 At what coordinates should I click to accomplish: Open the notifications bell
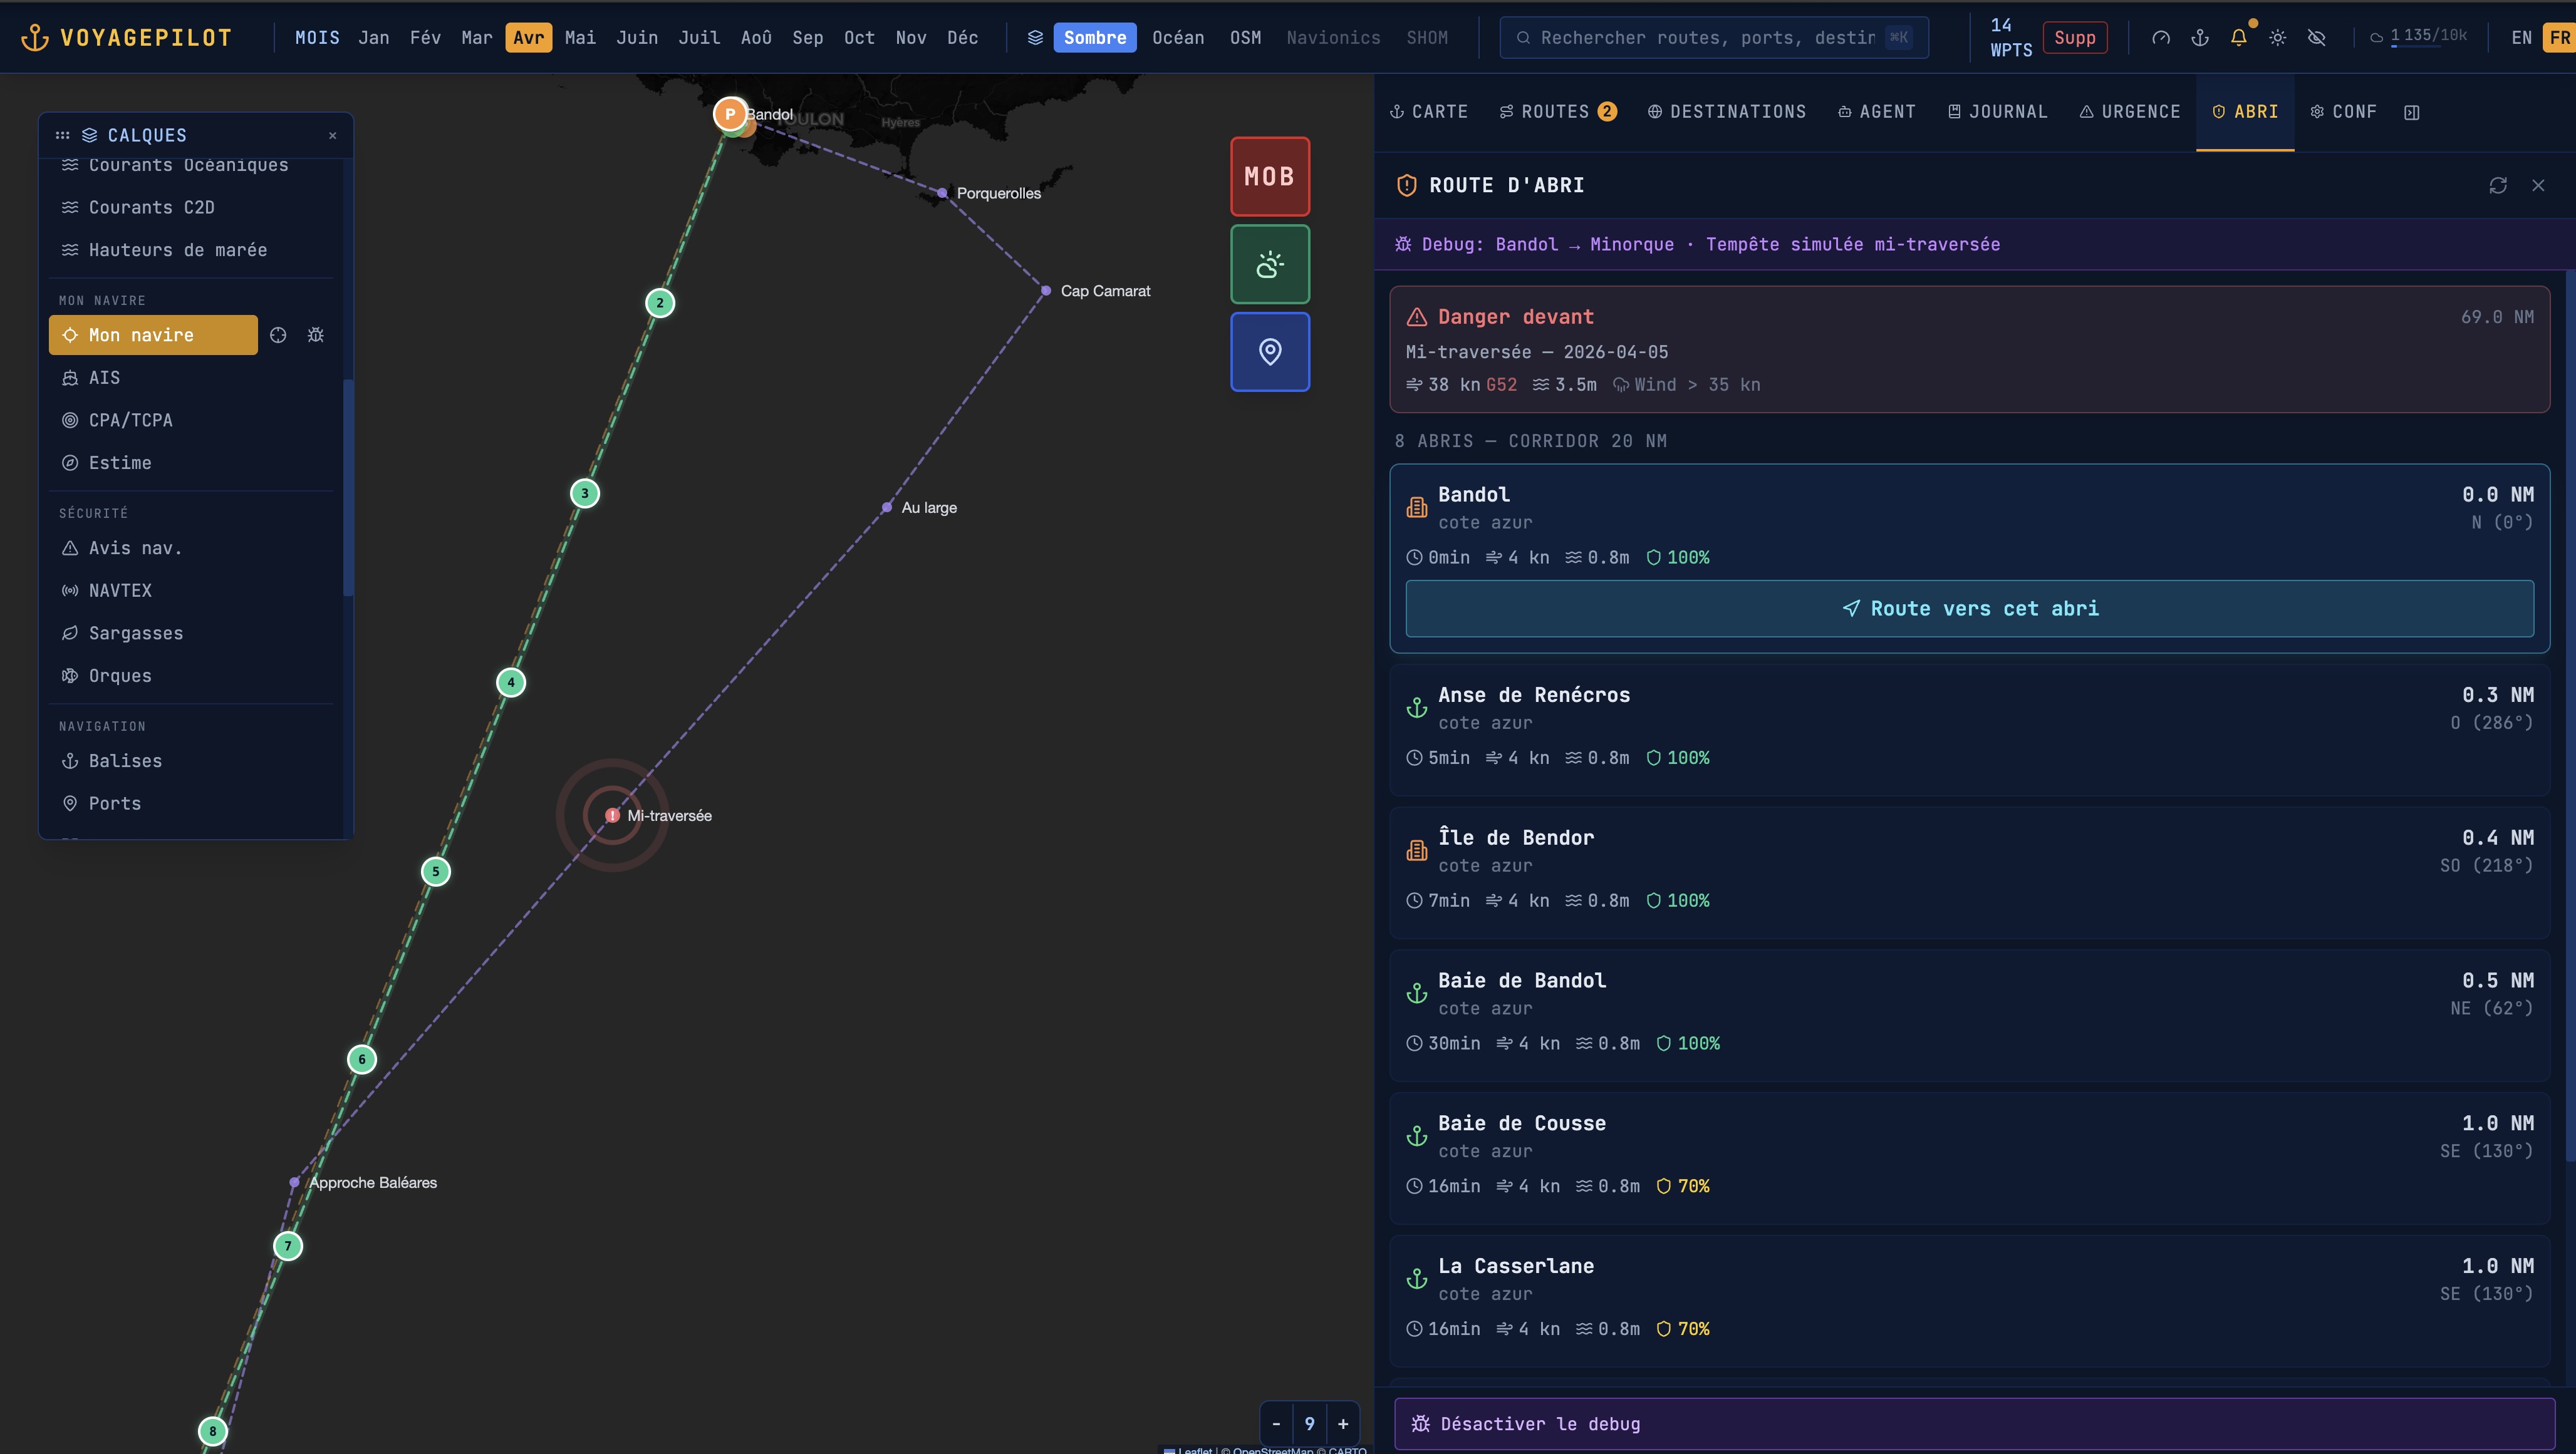(x=2239, y=37)
